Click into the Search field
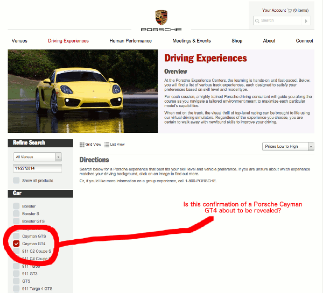 pyautogui.click(x=277, y=21)
